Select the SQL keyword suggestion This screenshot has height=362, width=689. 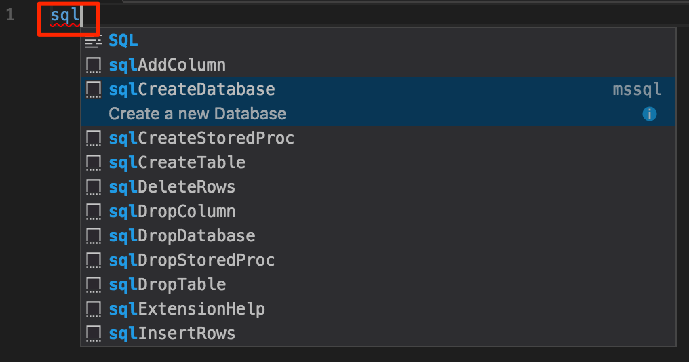click(123, 41)
